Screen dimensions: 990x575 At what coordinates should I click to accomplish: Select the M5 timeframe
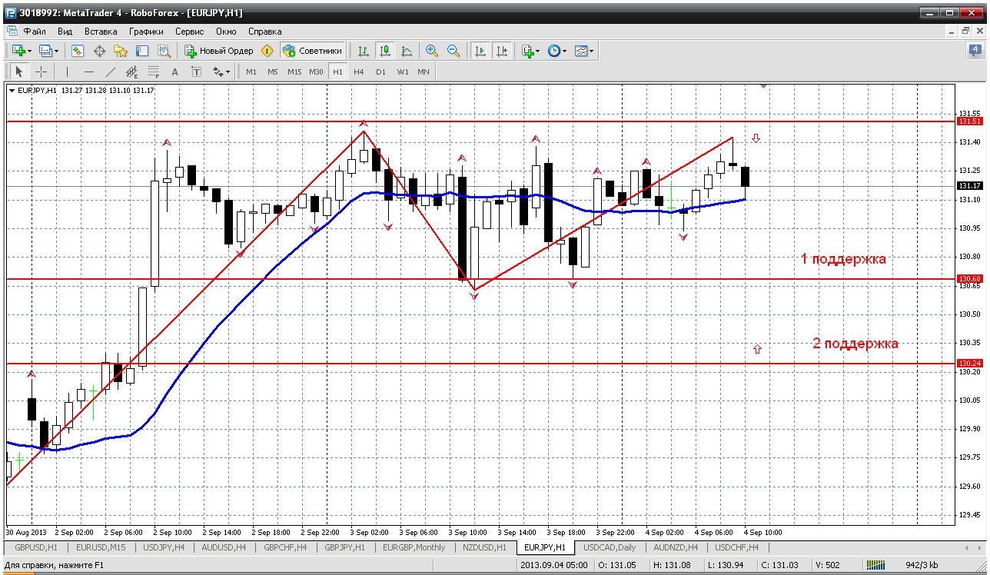point(273,71)
